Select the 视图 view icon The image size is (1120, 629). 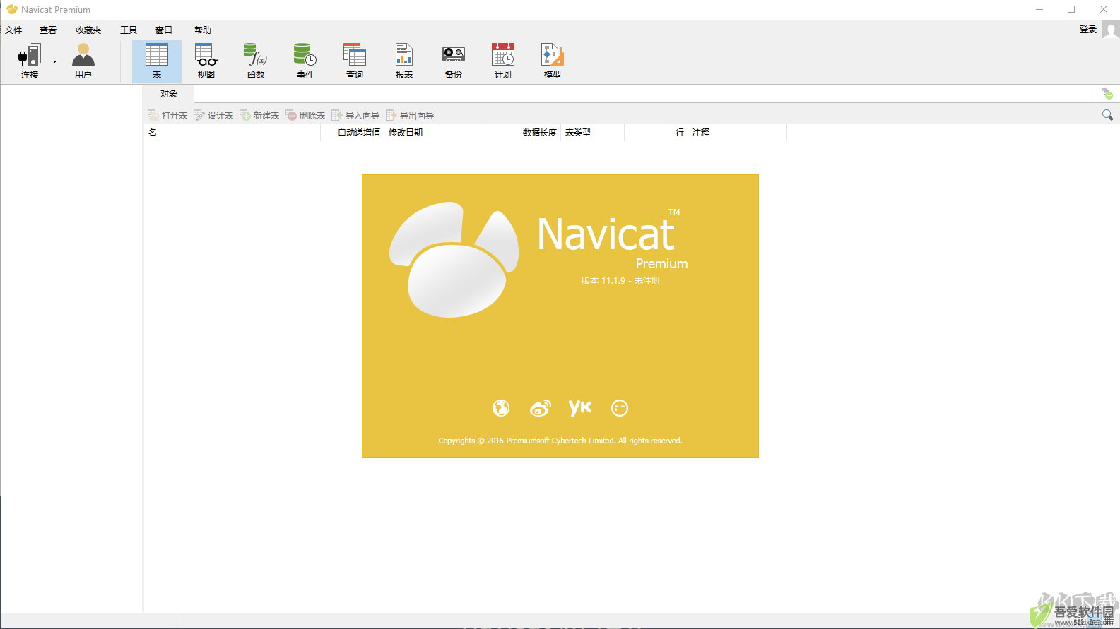coord(206,61)
